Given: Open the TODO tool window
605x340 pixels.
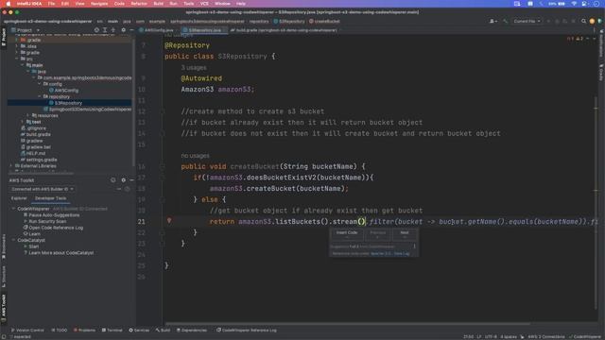Looking at the screenshot, I should pos(59,331).
